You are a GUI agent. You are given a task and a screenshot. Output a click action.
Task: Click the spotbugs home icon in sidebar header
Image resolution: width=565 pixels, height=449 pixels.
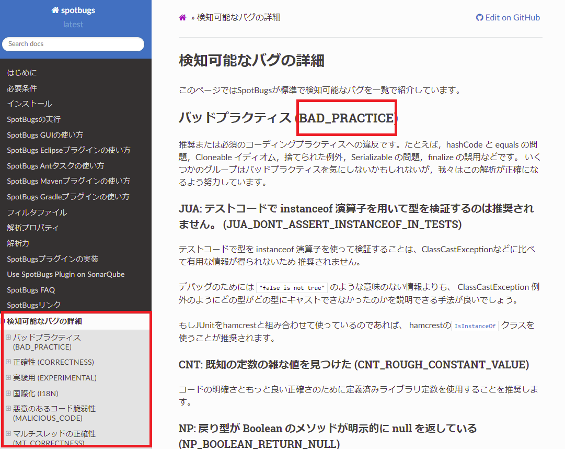click(x=55, y=10)
